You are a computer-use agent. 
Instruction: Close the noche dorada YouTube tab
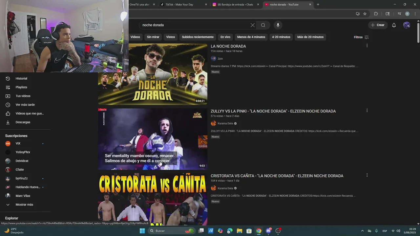tap(310, 5)
